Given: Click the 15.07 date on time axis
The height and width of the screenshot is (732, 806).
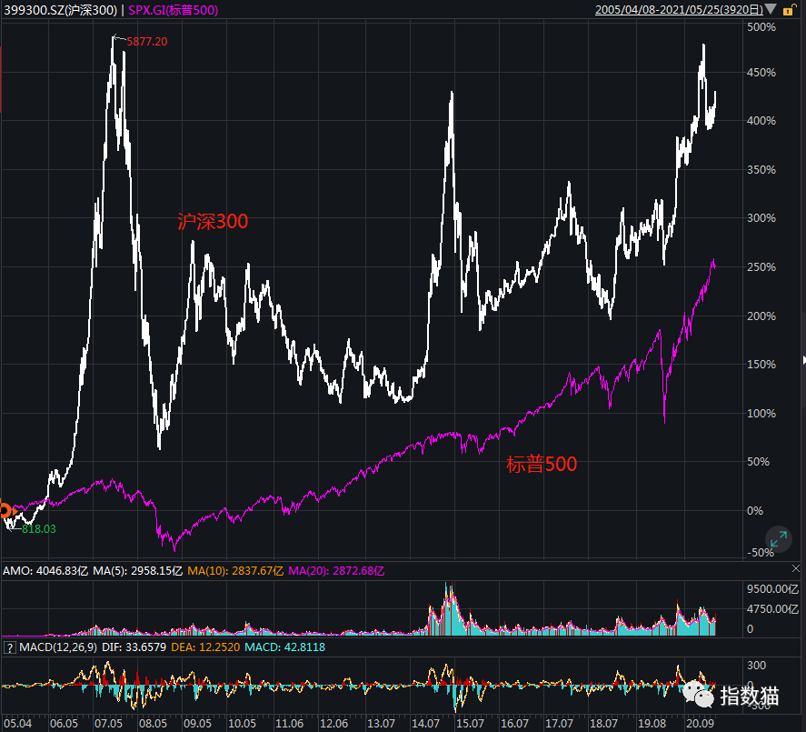Looking at the screenshot, I should [x=471, y=723].
